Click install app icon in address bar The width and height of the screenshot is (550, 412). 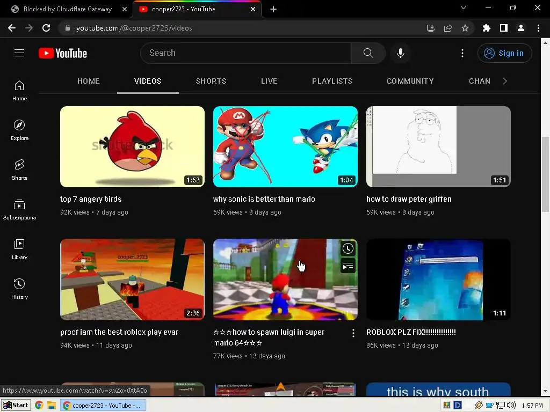click(x=431, y=28)
